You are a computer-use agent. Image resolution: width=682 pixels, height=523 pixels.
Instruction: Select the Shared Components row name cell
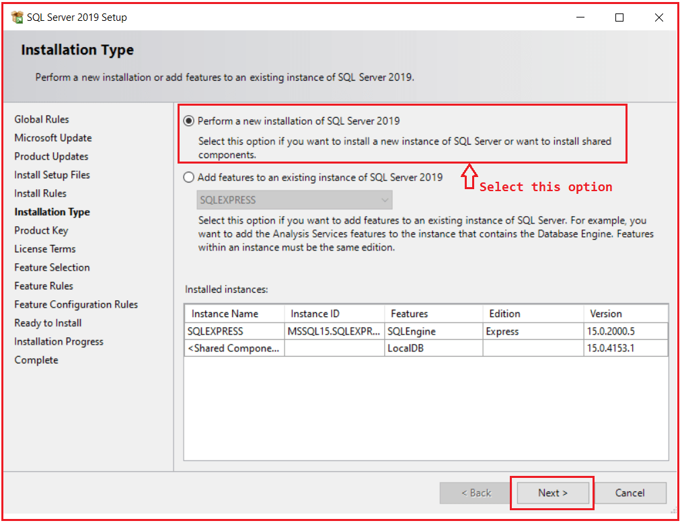[x=235, y=349]
